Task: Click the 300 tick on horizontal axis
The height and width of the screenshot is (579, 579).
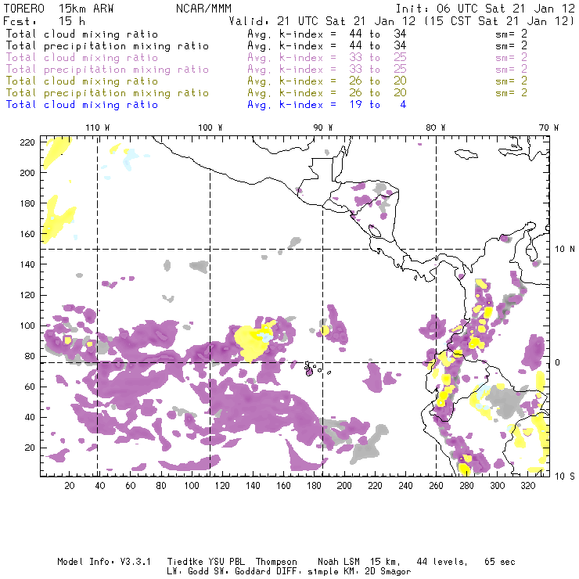Action: tap(498, 486)
